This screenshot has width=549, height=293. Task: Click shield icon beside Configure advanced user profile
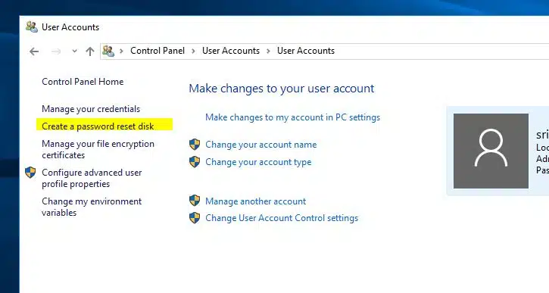click(30, 172)
